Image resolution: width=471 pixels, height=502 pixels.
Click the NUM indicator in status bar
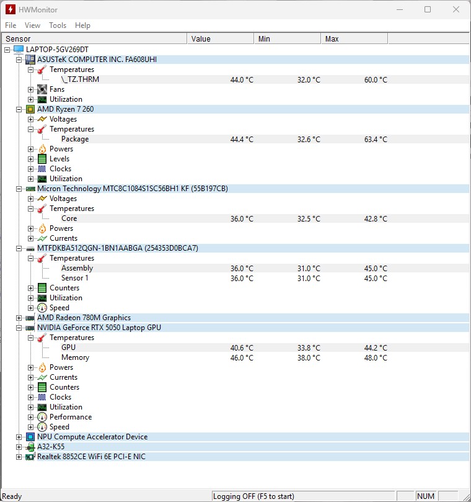(426, 496)
